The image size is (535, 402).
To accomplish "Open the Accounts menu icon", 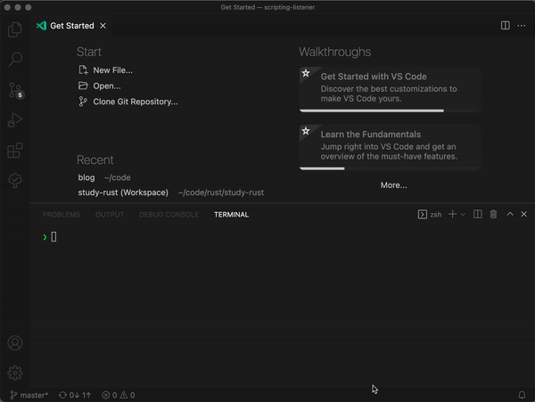I will click(x=15, y=342).
